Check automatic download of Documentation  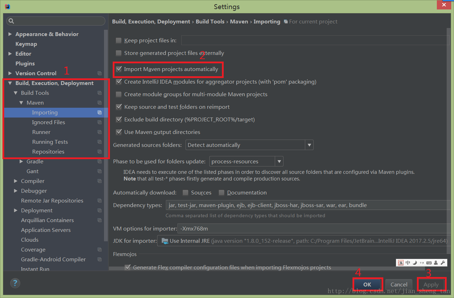click(222, 193)
